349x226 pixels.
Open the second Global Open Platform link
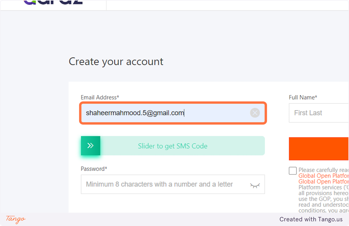tap(323, 181)
